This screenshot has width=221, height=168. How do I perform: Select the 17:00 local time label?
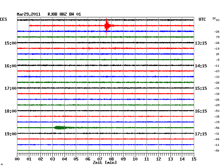click(x=11, y=88)
